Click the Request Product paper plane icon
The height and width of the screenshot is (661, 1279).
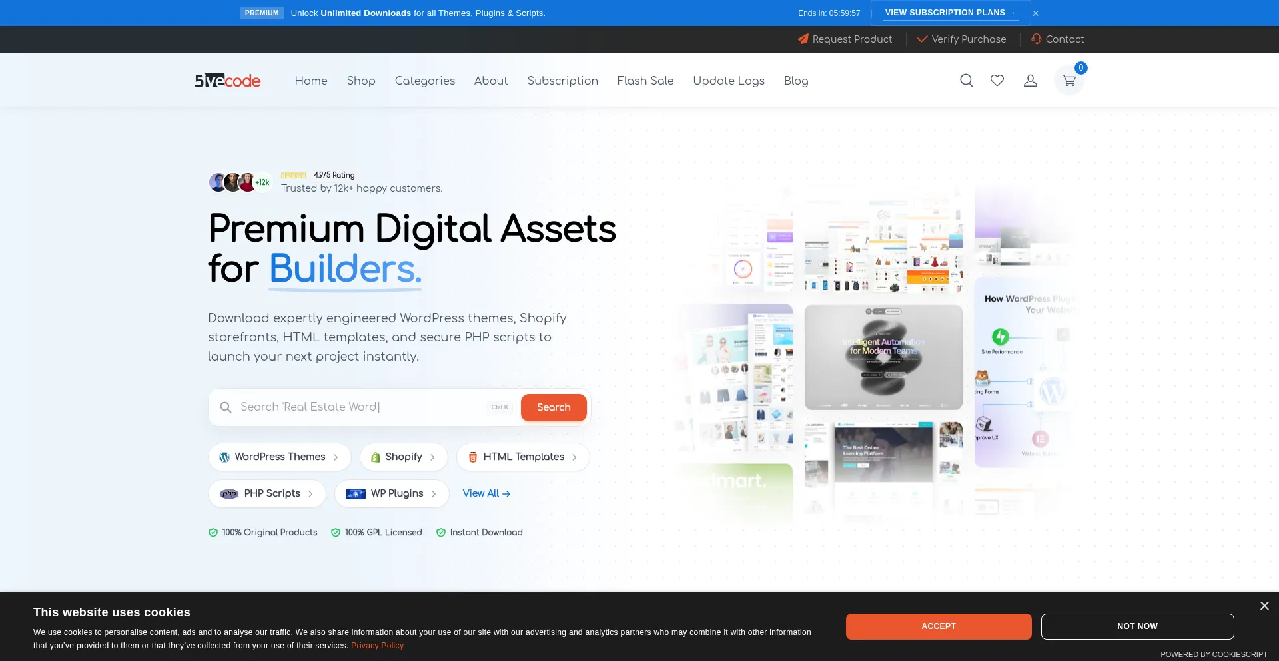803,39
